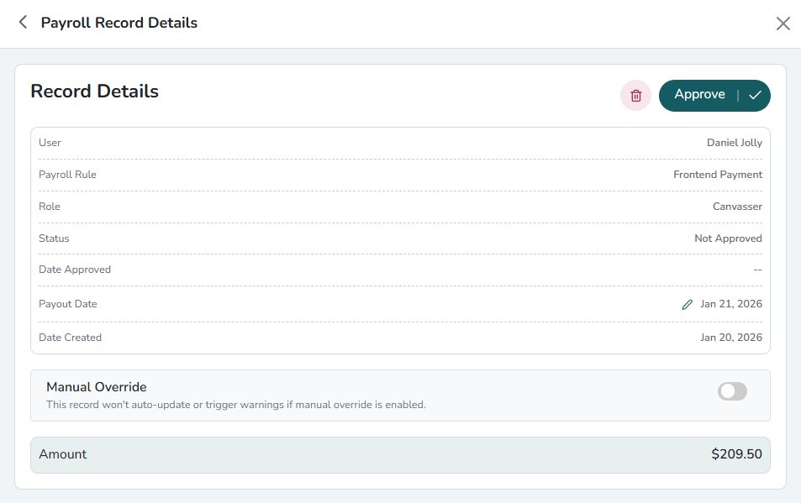Delete the record with the trash icon
Screen dimensions: 801x503
[x=635, y=96]
